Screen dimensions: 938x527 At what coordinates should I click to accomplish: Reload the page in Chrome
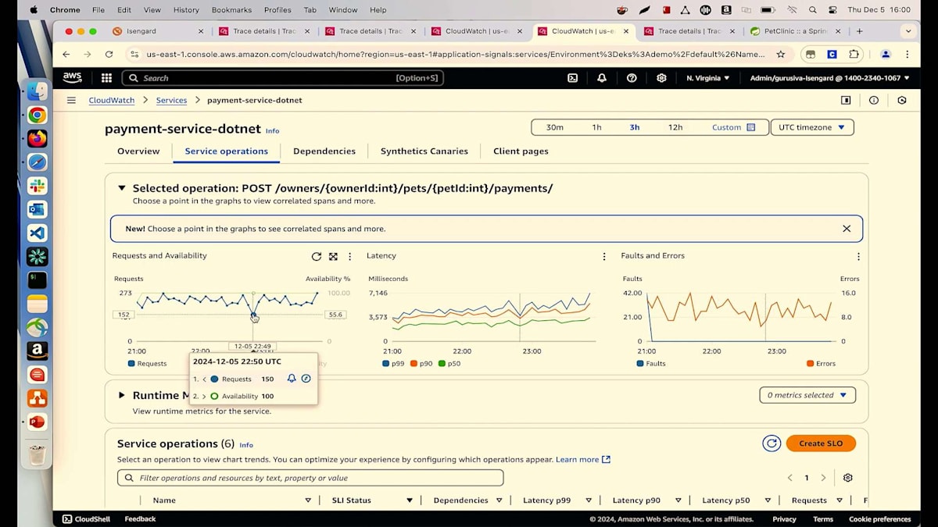pyautogui.click(x=109, y=55)
